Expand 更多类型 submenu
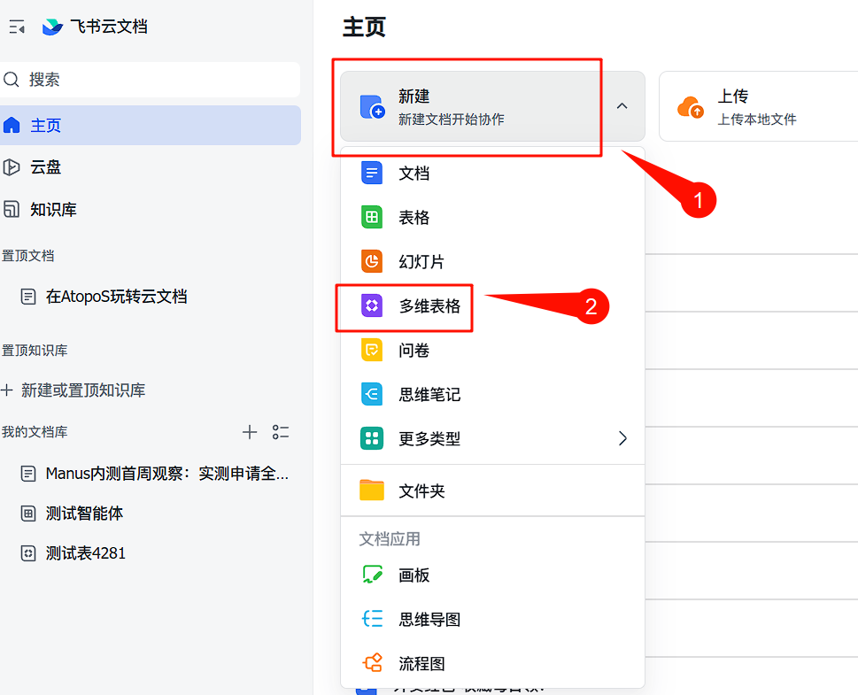Viewport: 858px width, 695px height. 492,438
